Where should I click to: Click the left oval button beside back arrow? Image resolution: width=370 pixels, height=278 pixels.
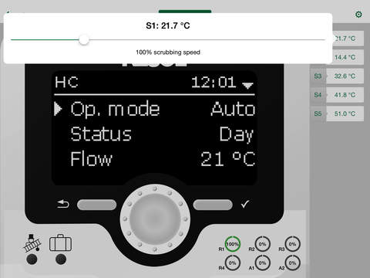click(x=97, y=205)
